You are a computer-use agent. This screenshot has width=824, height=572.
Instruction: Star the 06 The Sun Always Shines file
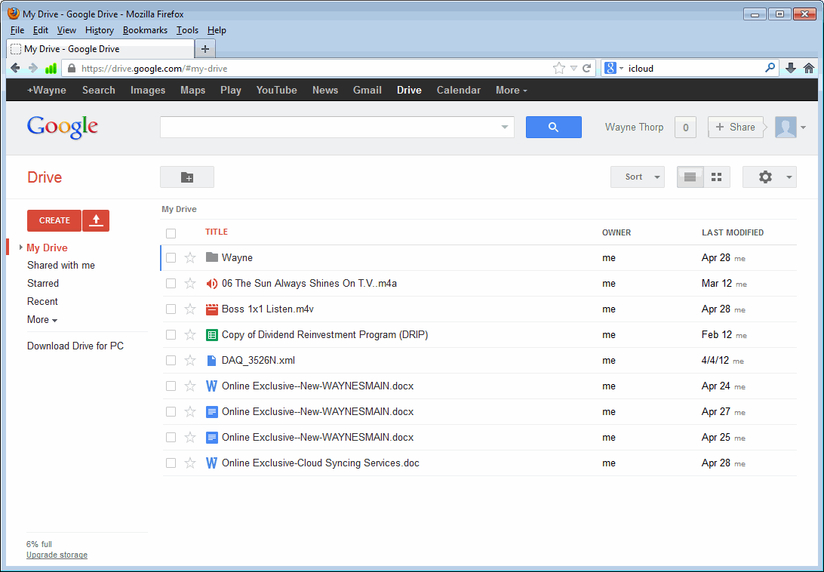pyautogui.click(x=190, y=284)
